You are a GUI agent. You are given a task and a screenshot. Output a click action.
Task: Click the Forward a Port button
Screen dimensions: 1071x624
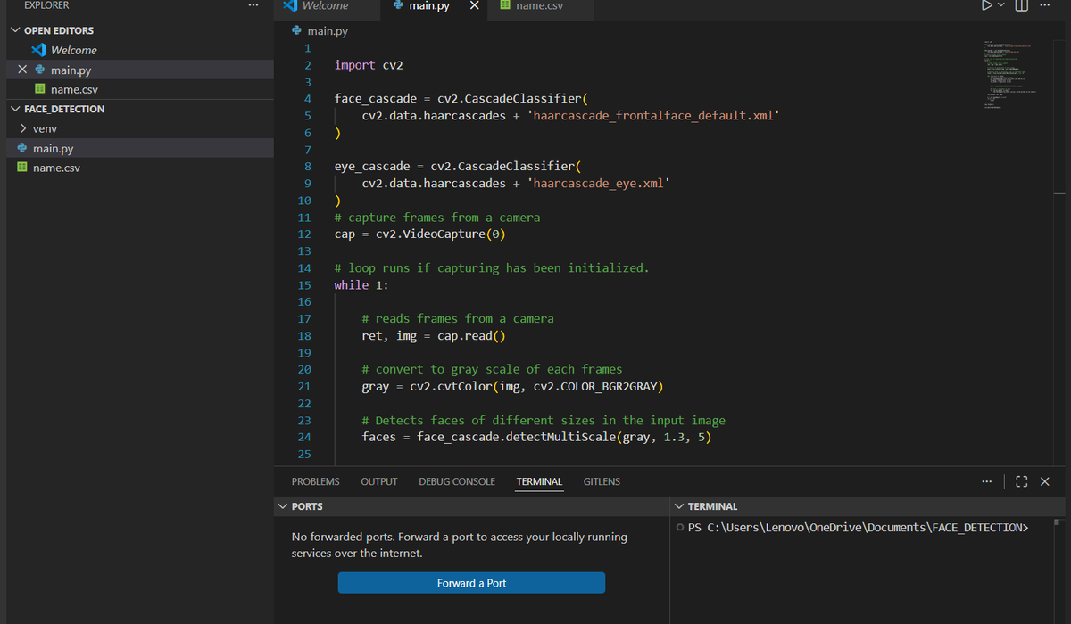click(471, 583)
